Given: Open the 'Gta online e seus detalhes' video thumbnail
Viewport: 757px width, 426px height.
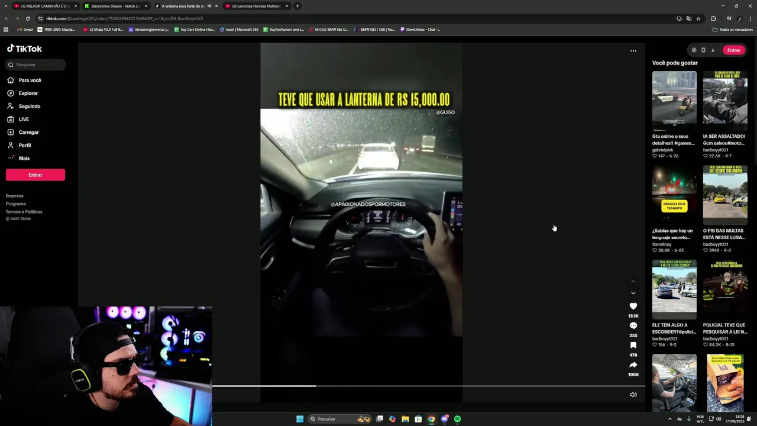Looking at the screenshot, I should pyautogui.click(x=674, y=101).
